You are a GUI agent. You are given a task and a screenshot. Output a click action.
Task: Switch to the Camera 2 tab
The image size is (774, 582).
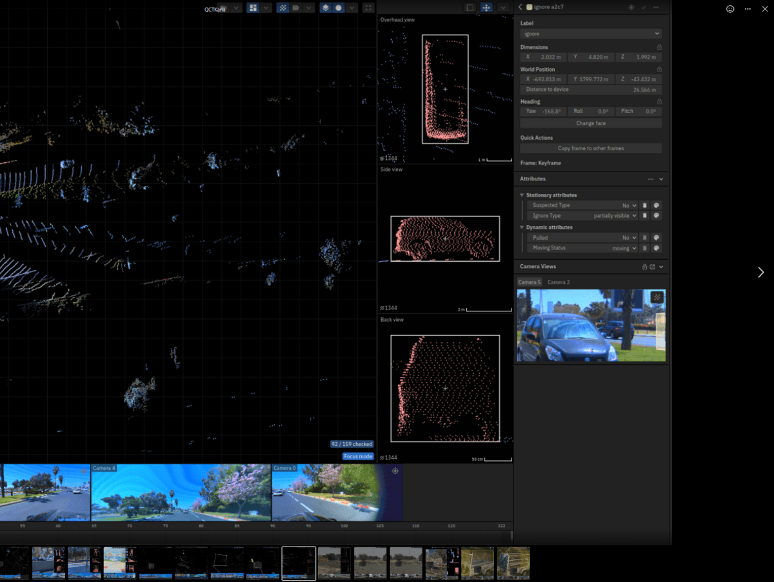pos(559,282)
